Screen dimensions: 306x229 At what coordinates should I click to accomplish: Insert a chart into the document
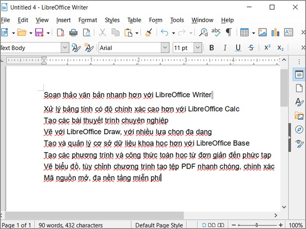275,32
